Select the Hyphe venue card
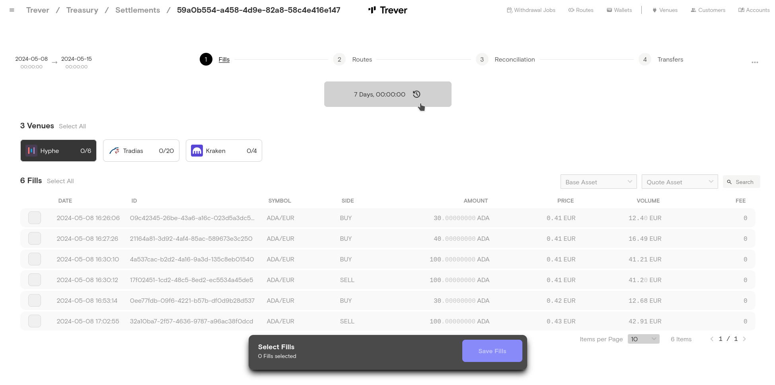 [x=58, y=151]
